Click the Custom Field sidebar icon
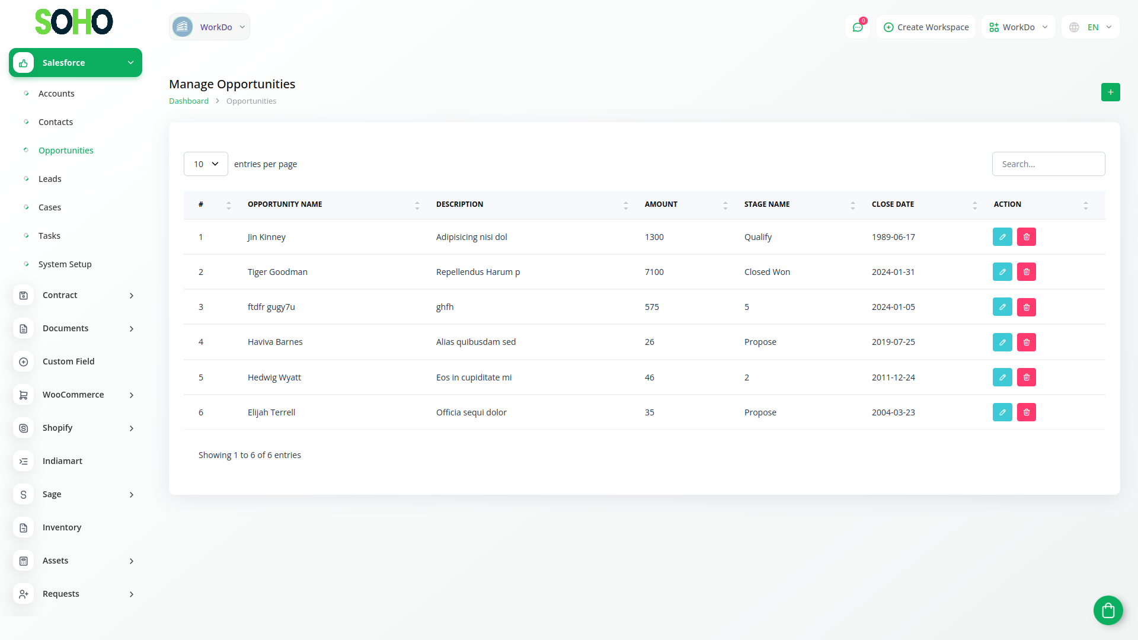The width and height of the screenshot is (1138, 640). coord(24,361)
